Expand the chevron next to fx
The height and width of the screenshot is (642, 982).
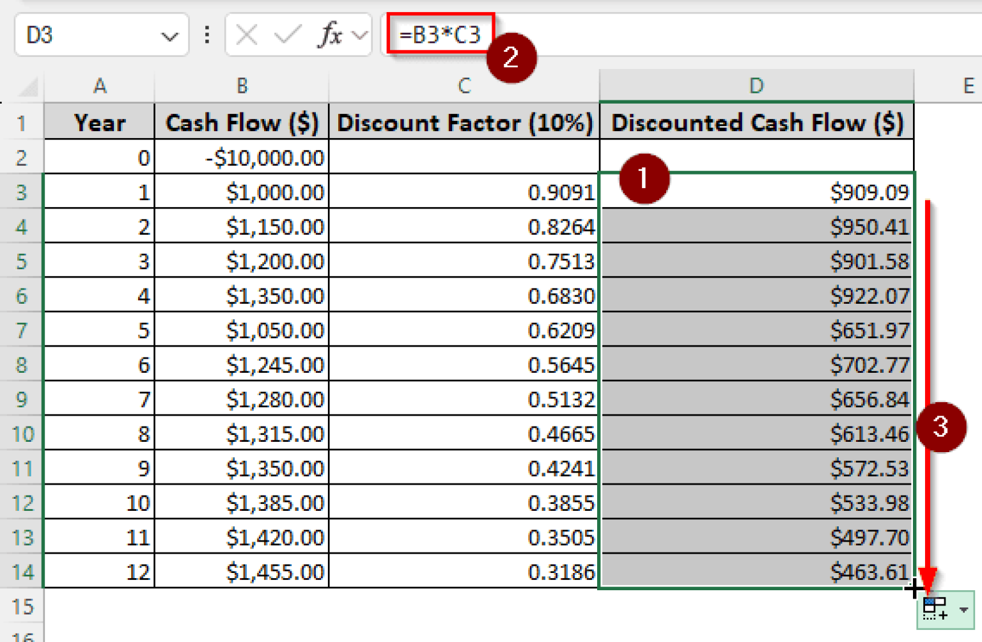coord(359,35)
